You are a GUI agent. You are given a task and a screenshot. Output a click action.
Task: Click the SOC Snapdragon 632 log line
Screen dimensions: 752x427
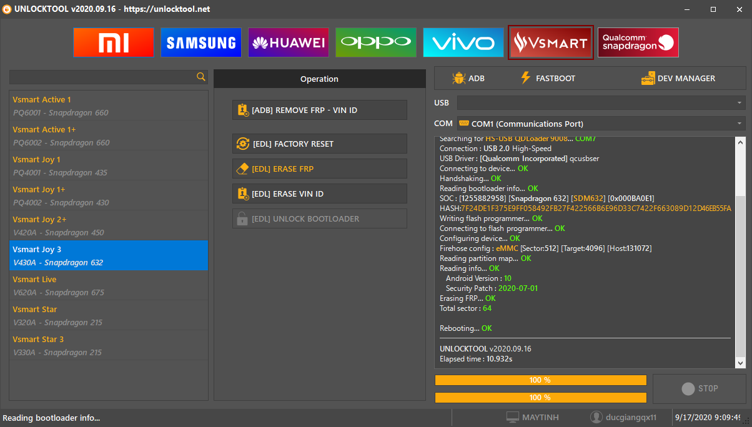click(x=547, y=199)
